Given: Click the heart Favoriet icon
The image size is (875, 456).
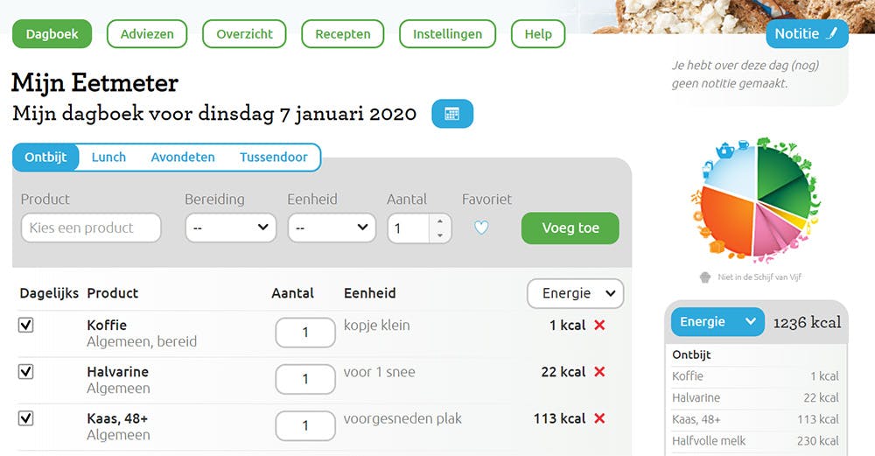Looking at the screenshot, I should (481, 228).
